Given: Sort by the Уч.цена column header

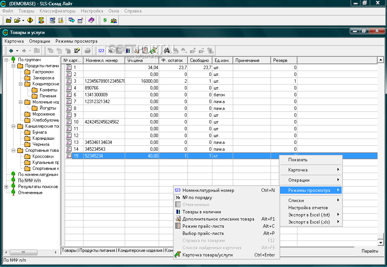Looking at the screenshot, I should pos(142,60).
